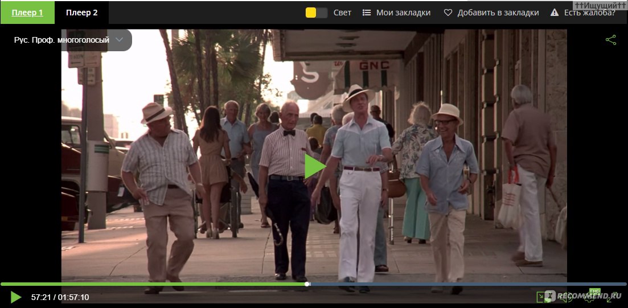Click the 57:21 / 01:57:10 time display
This screenshot has height=308, width=628.
[x=60, y=298]
